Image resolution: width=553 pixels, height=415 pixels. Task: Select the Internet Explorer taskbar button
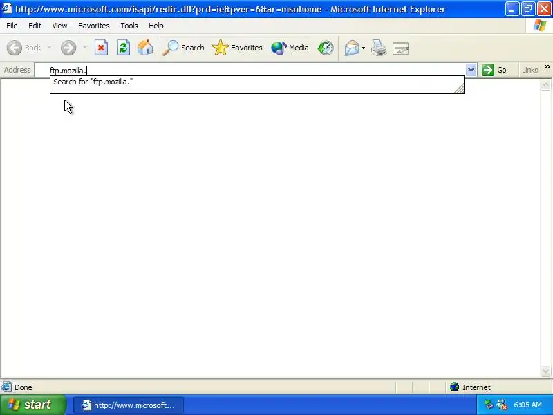[x=129, y=405]
